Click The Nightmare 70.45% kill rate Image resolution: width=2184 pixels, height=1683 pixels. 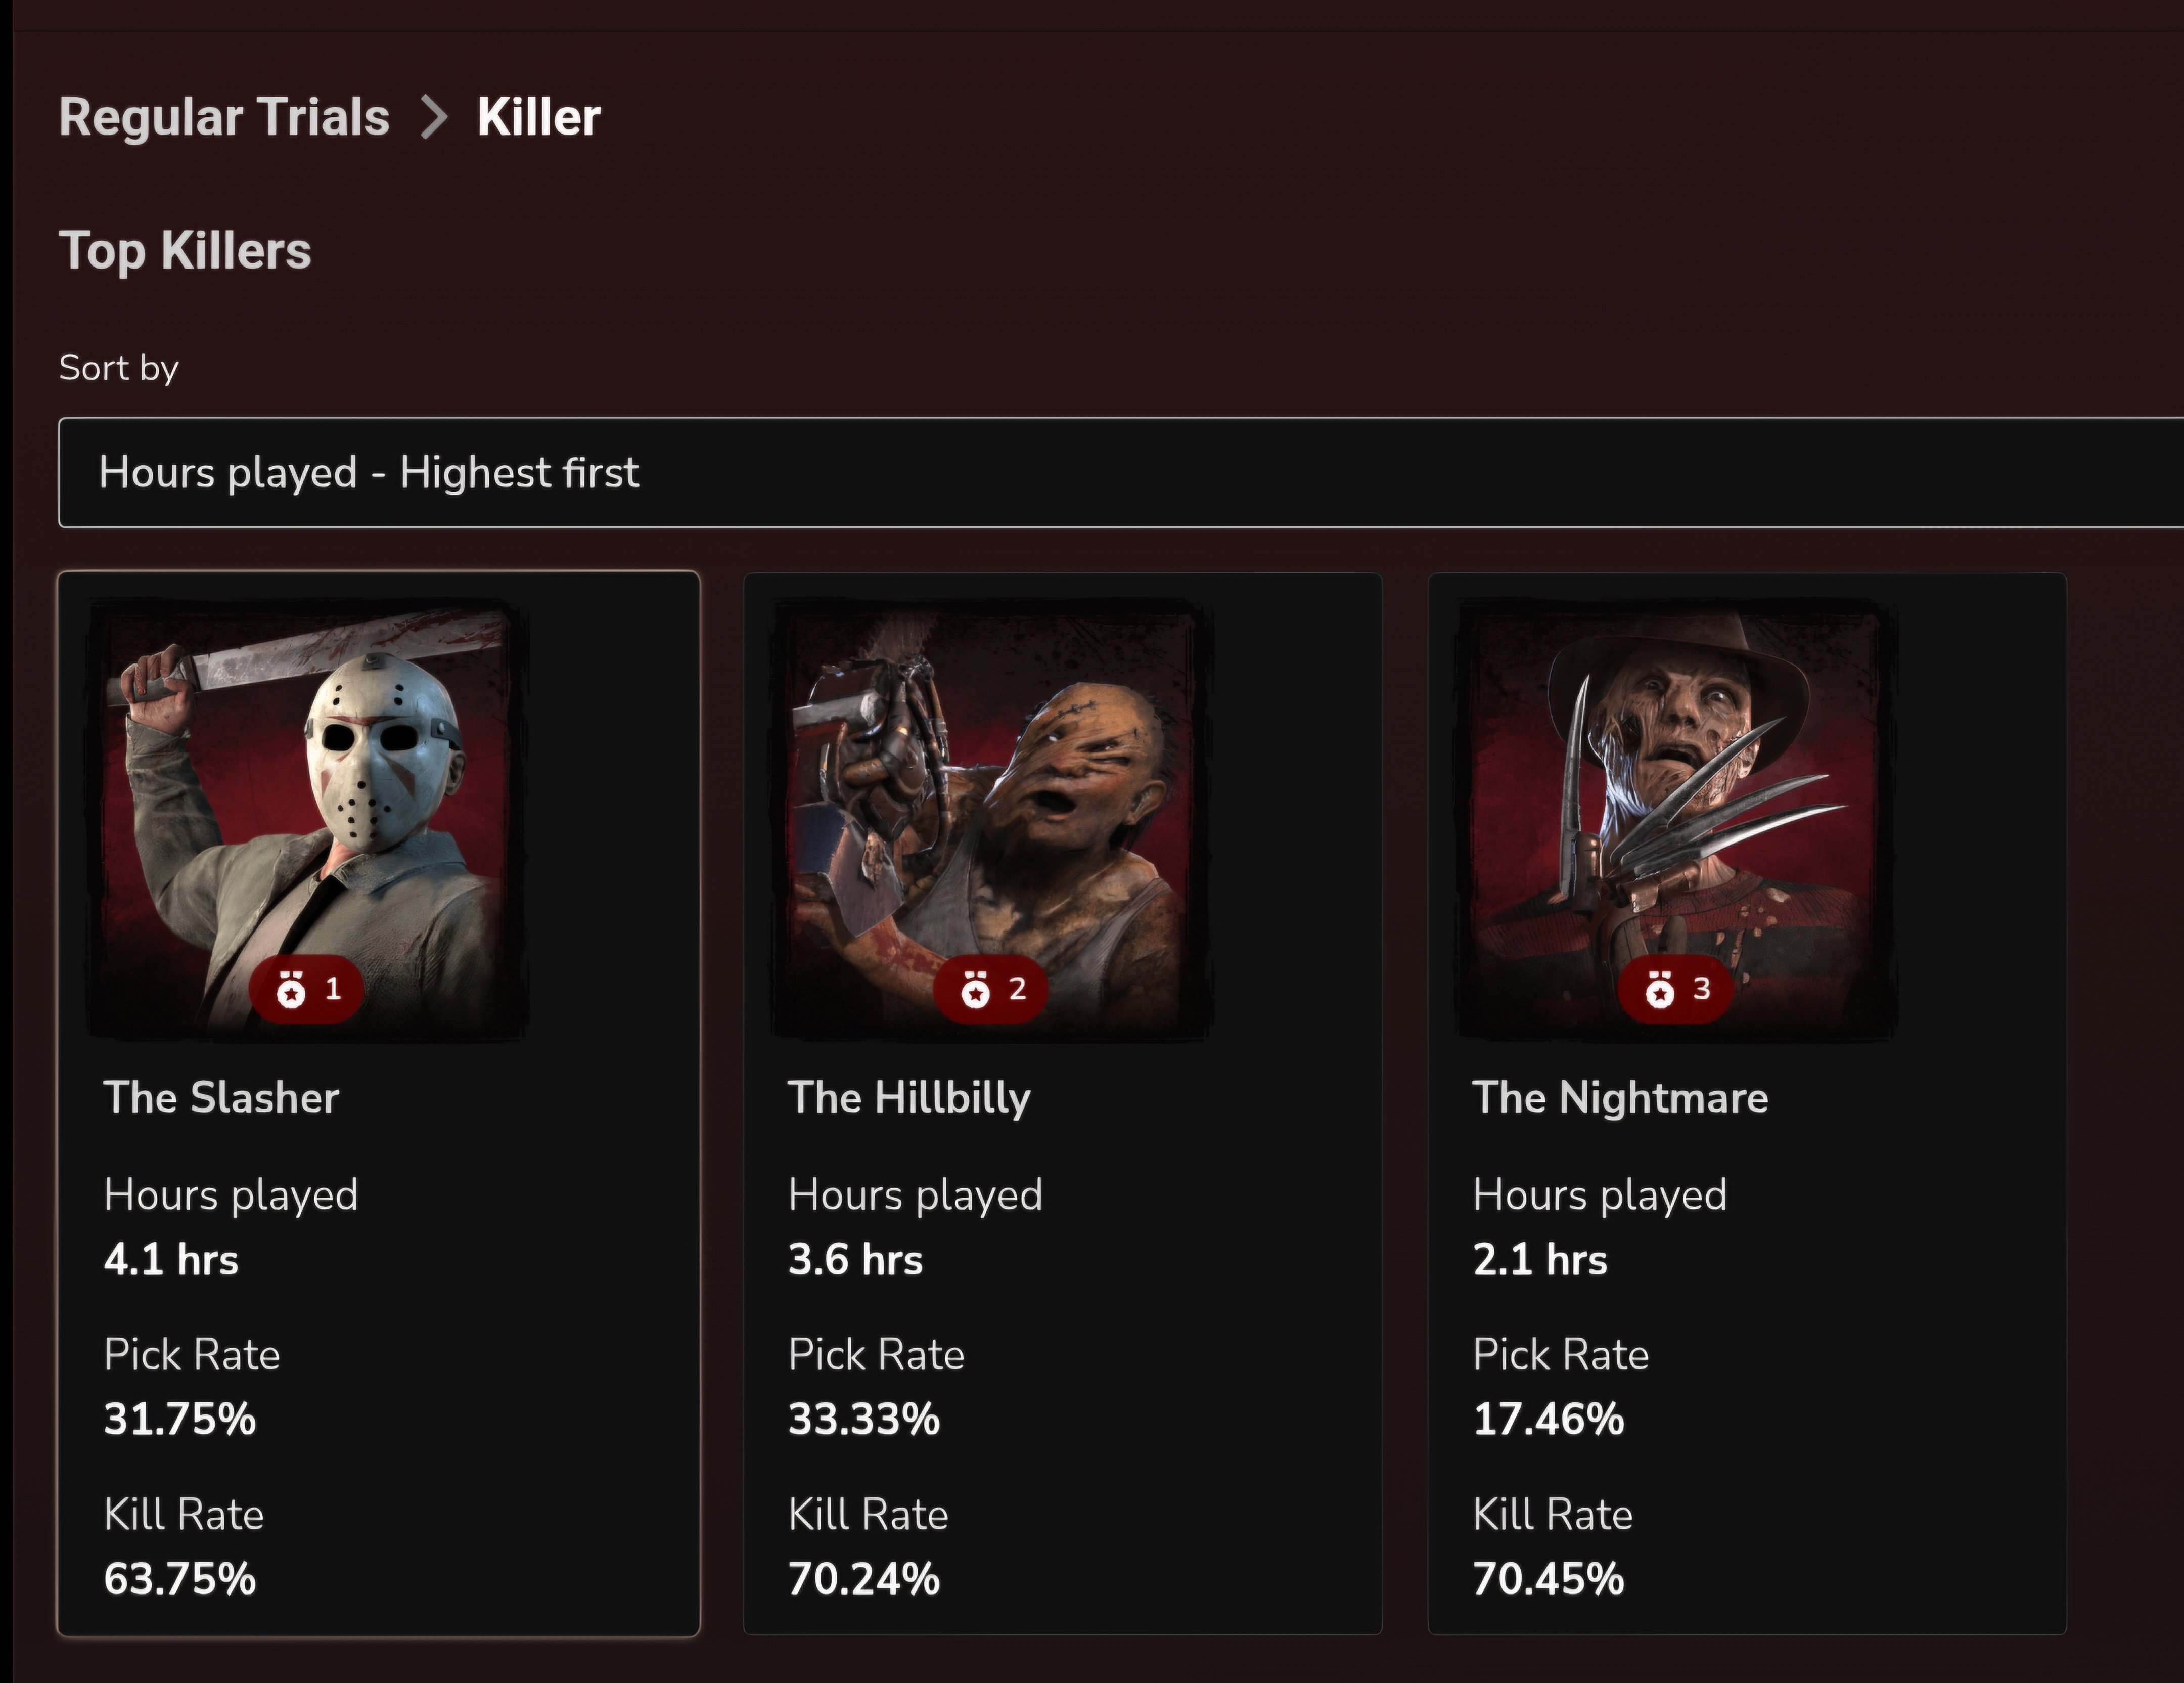[1549, 1579]
